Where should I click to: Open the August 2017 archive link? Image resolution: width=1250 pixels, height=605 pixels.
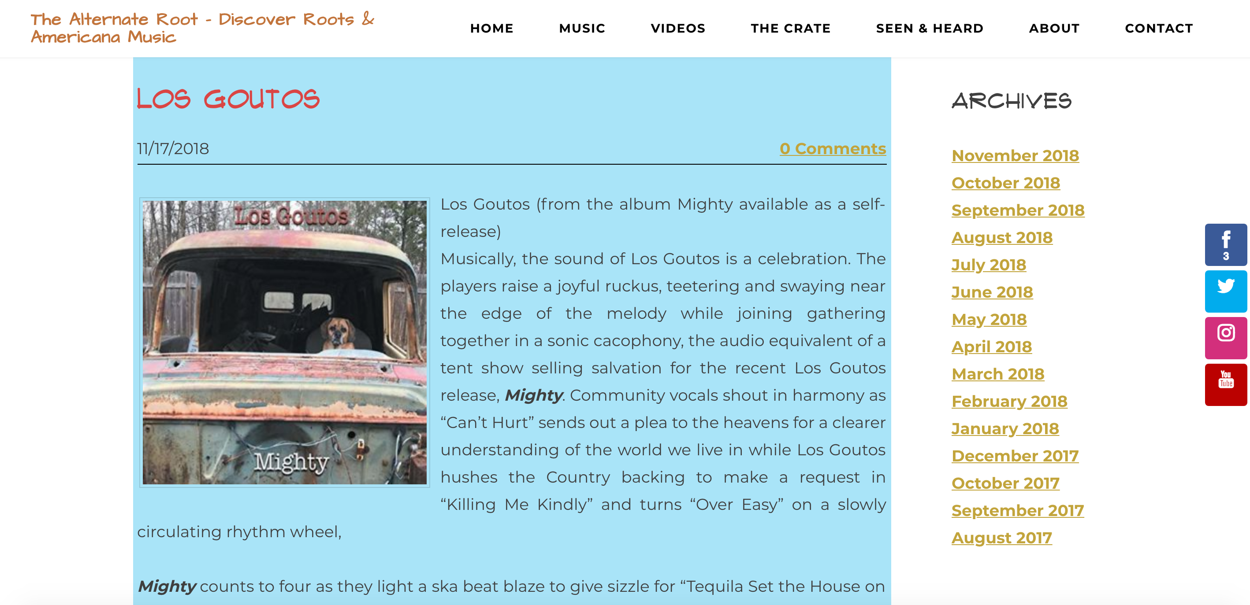(1001, 538)
